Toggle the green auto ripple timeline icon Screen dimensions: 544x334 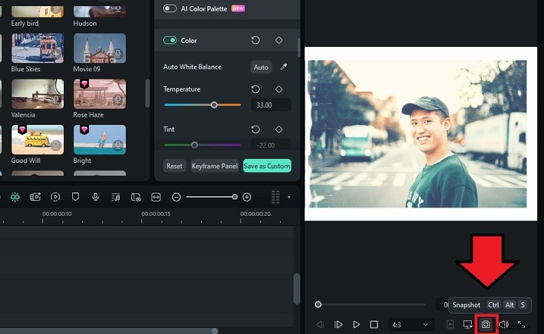[15, 197]
